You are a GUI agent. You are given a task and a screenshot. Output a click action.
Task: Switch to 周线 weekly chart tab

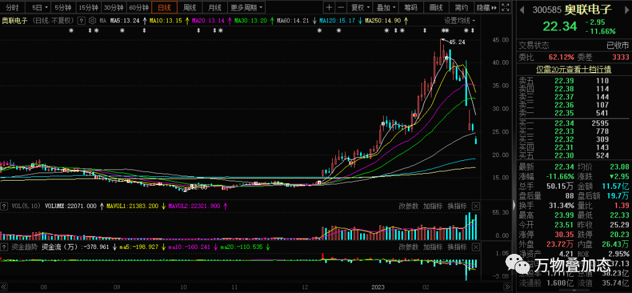(189, 8)
